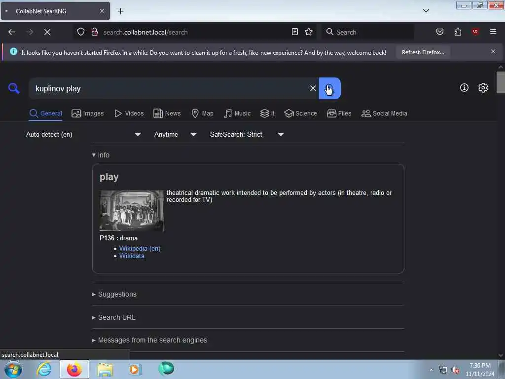Viewport: 505px width, 379px height.
Task: Click the muted volume tray icon
Action: click(455, 370)
